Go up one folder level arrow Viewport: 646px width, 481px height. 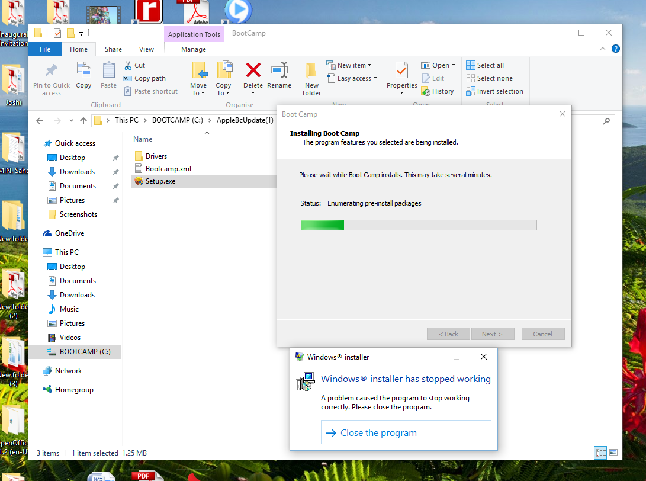point(83,121)
